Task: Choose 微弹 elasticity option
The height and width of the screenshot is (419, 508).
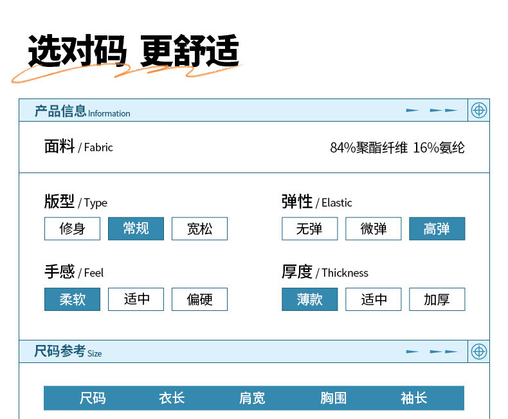Action: 373,228
